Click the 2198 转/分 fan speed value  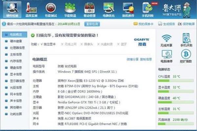pyautogui.click(x=180, y=120)
